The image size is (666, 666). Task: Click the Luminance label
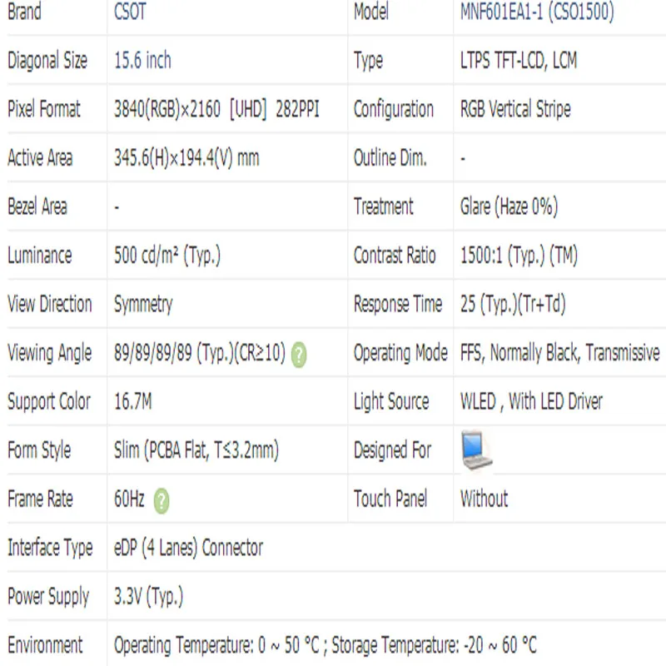click(40, 256)
